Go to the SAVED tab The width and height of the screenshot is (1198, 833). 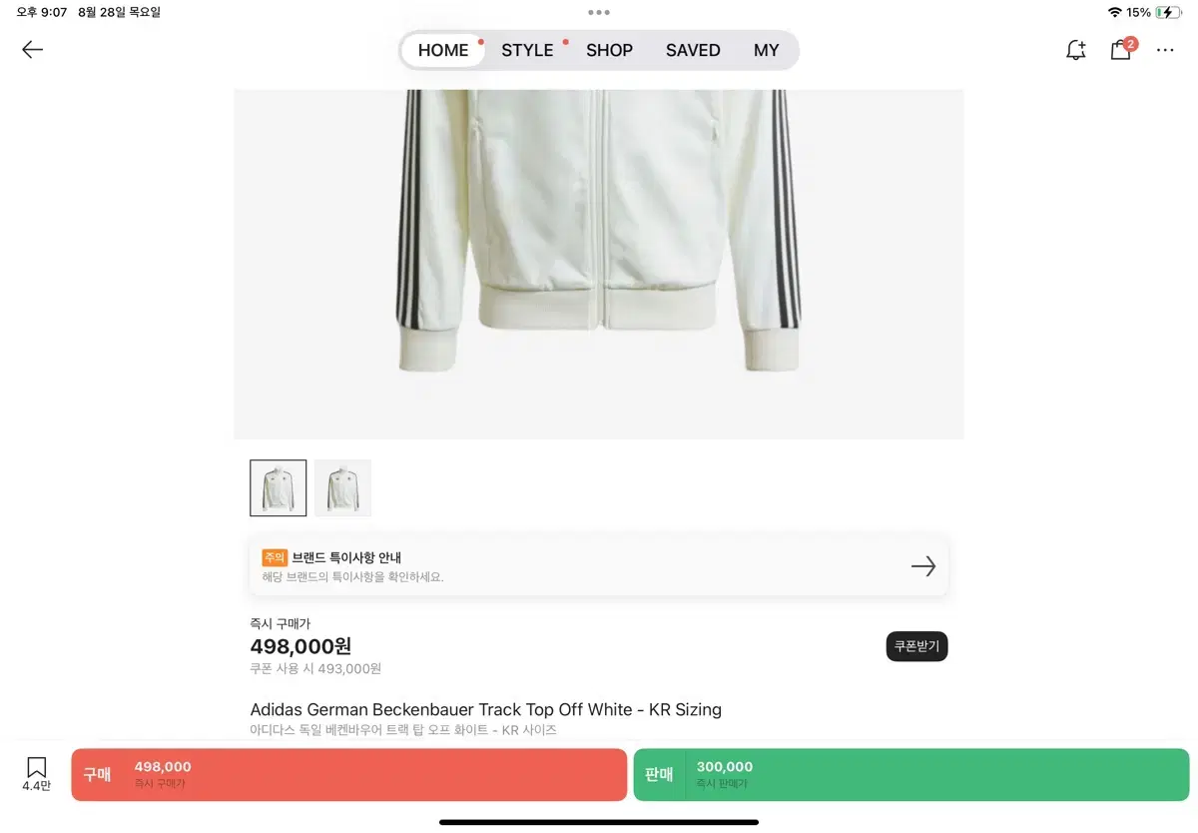(692, 50)
